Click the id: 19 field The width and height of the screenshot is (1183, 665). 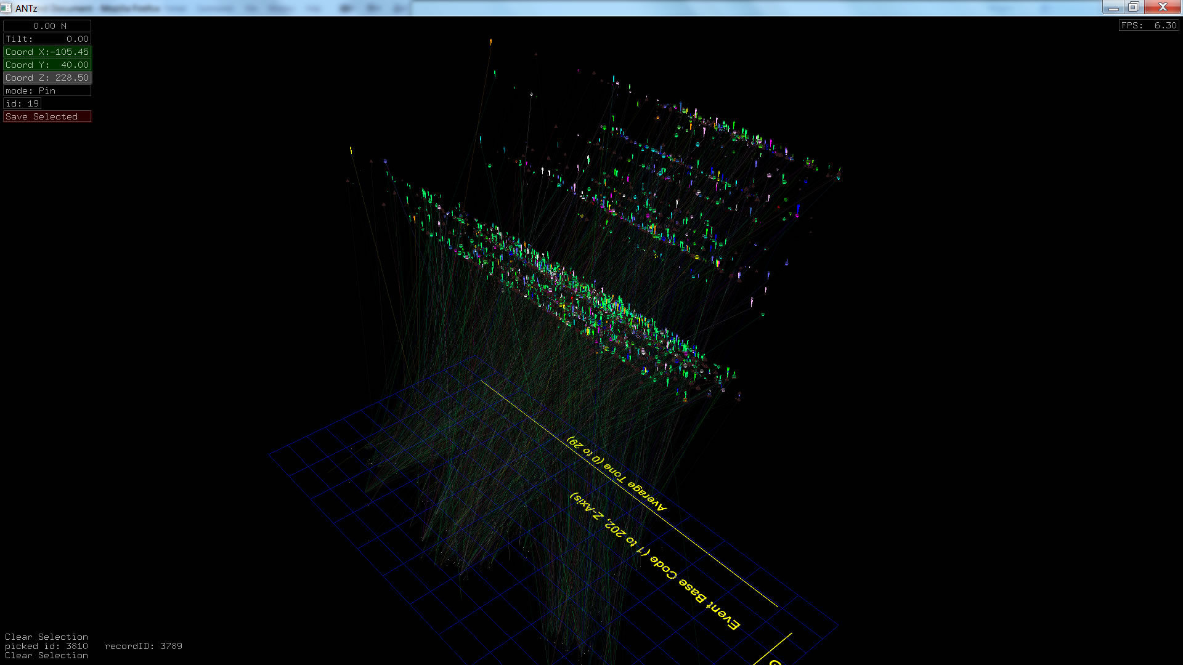(x=22, y=103)
